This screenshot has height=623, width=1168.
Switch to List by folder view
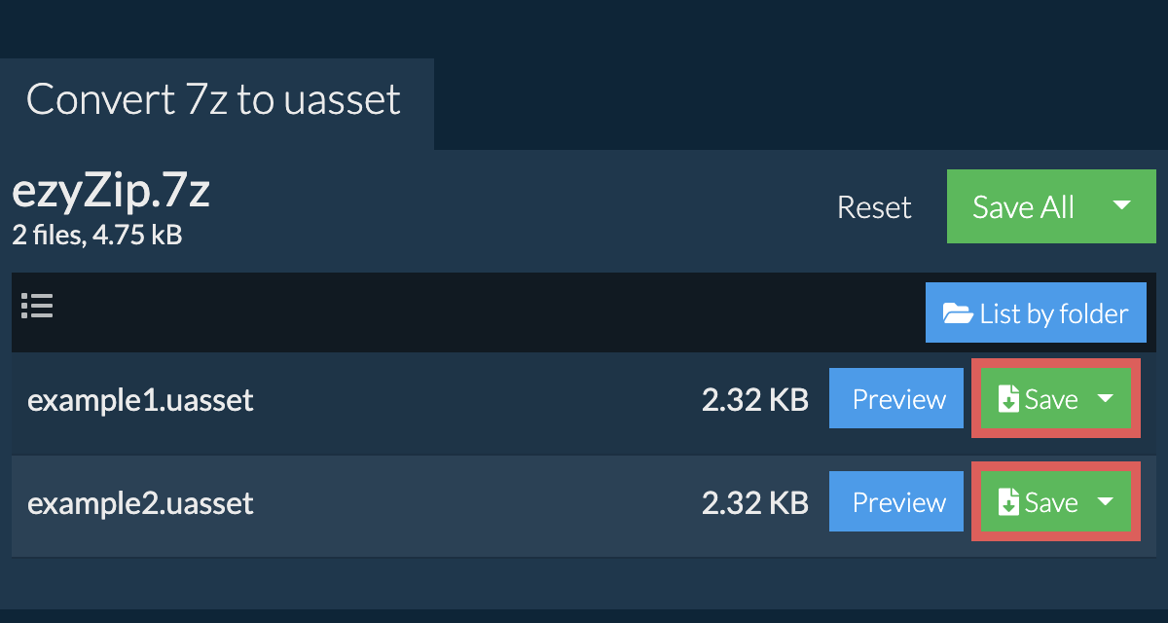[x=1036, y=313]
